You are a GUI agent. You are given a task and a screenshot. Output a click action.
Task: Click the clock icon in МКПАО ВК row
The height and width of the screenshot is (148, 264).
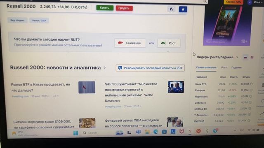click(x=250, y=109)
